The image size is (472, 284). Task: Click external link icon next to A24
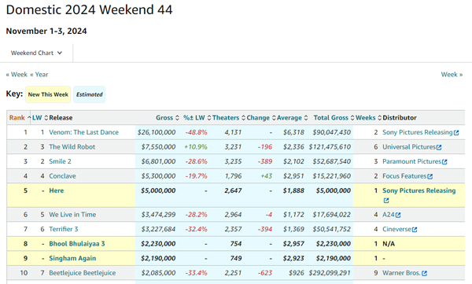point(398,215)
